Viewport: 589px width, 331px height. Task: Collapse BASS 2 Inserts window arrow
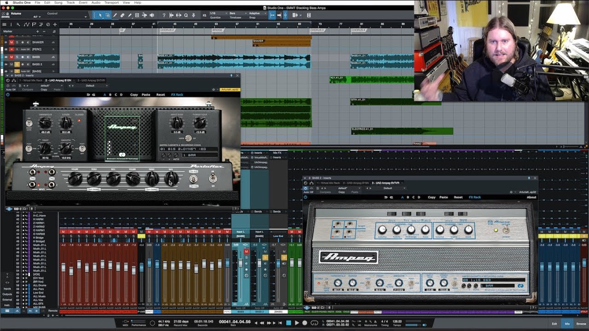click(x=7, y=75)
